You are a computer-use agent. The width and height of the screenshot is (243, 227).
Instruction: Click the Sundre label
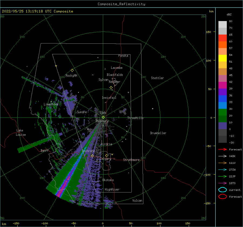(x=82, y=112)
